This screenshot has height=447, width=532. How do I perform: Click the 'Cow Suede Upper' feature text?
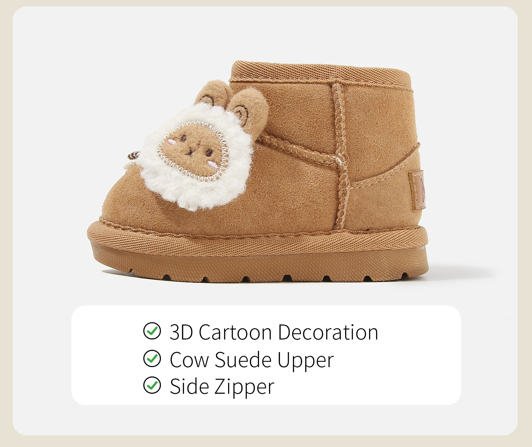(252, 360)
